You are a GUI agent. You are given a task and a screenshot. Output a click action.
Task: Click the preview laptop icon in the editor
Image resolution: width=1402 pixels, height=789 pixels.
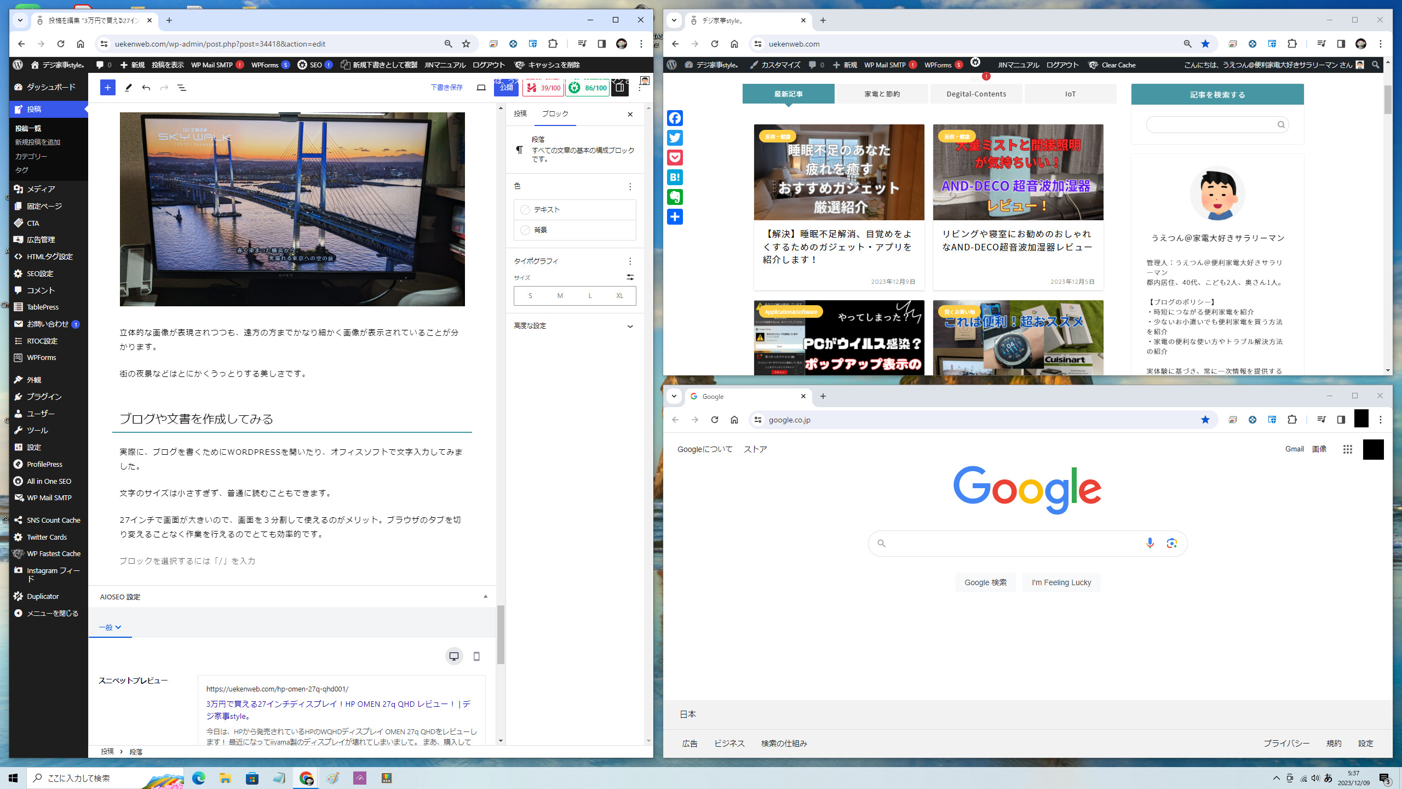click(x=481, y=88)
